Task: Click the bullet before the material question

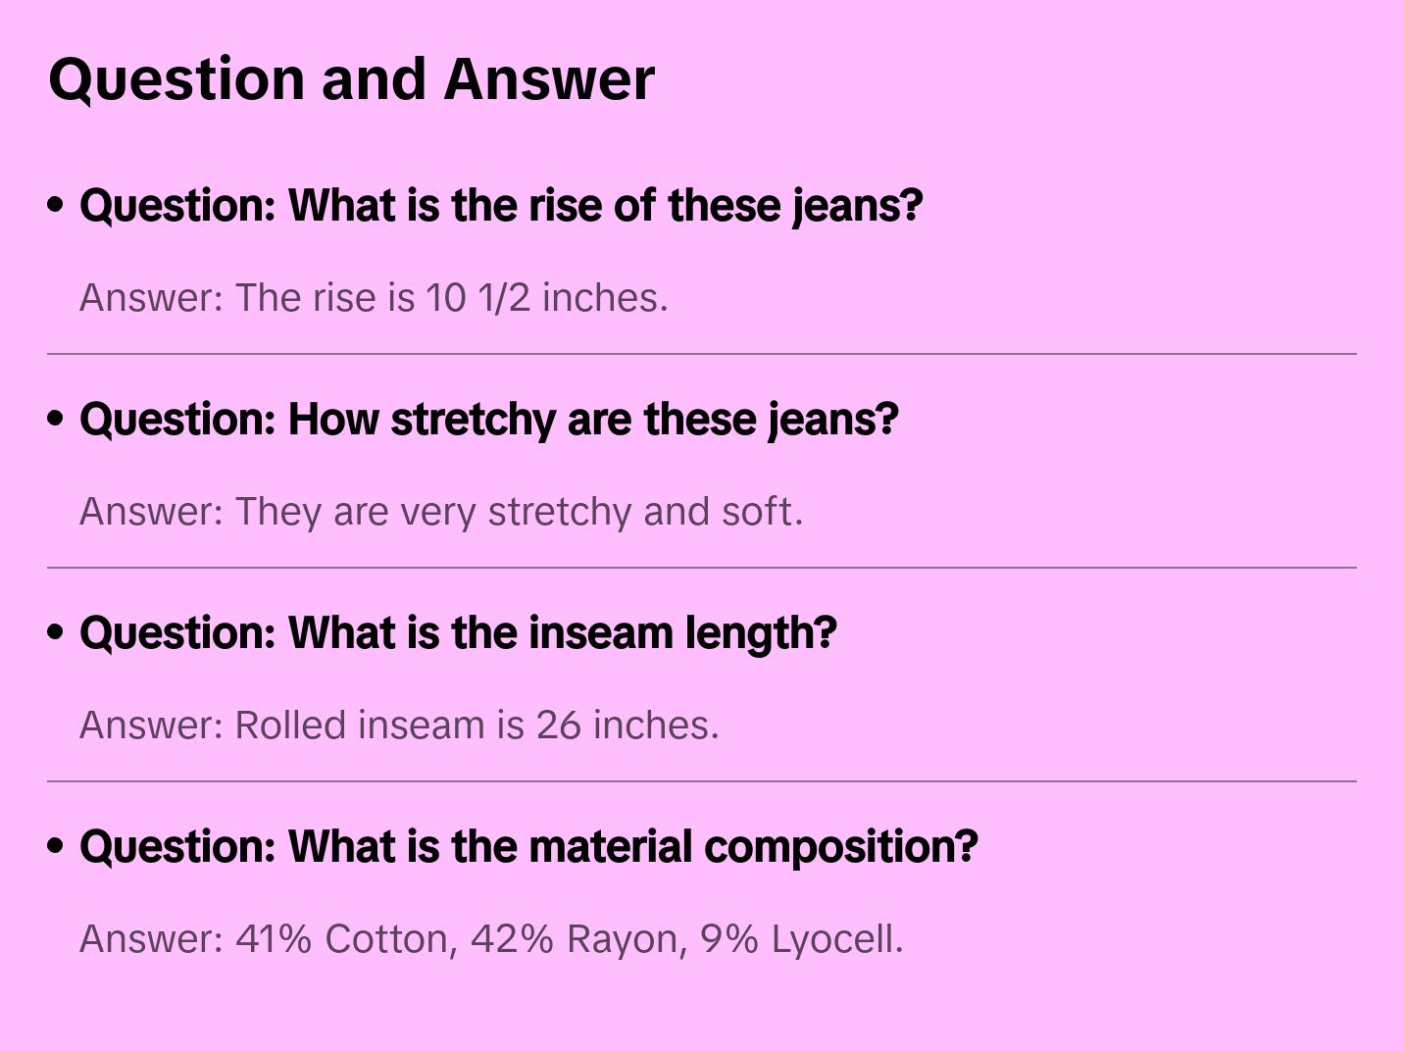Action: coord(56,846)
